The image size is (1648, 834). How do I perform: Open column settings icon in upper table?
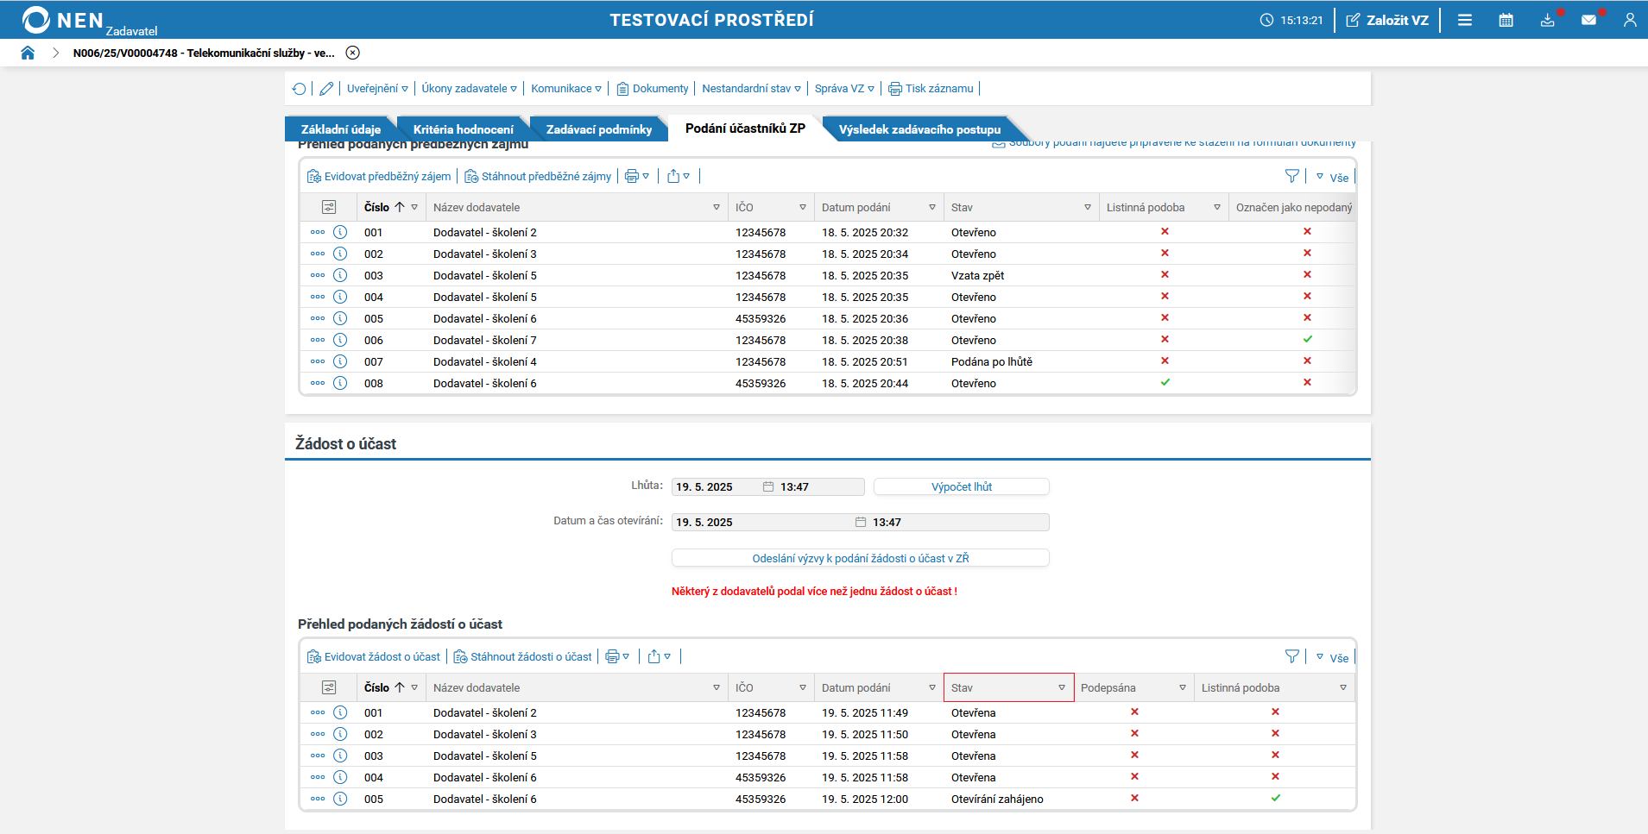coord(329,207)
